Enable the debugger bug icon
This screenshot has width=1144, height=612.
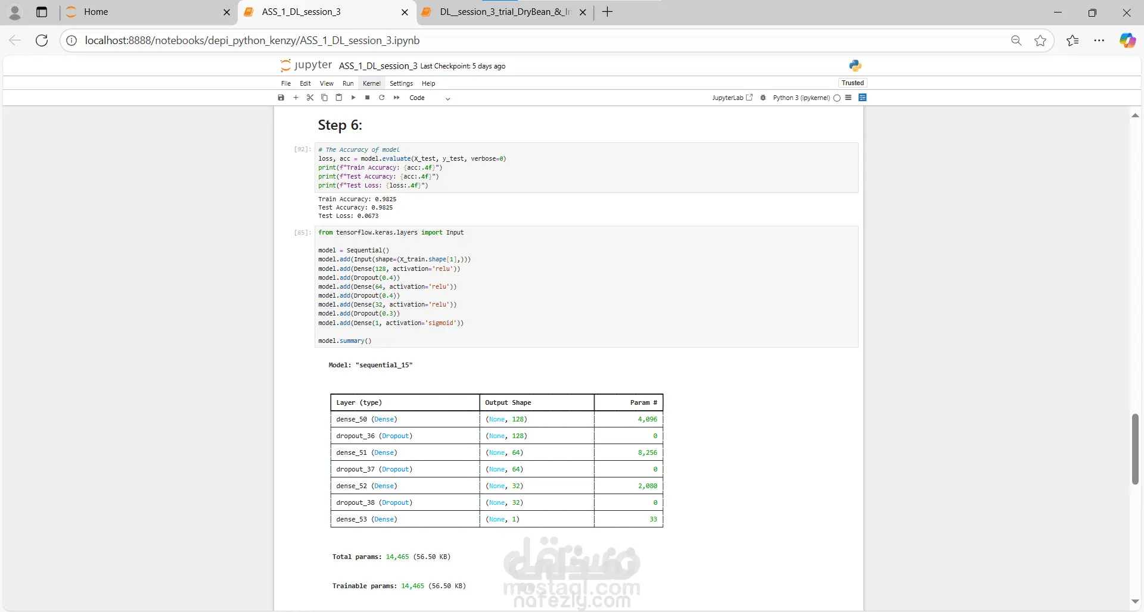pos(763,98)
